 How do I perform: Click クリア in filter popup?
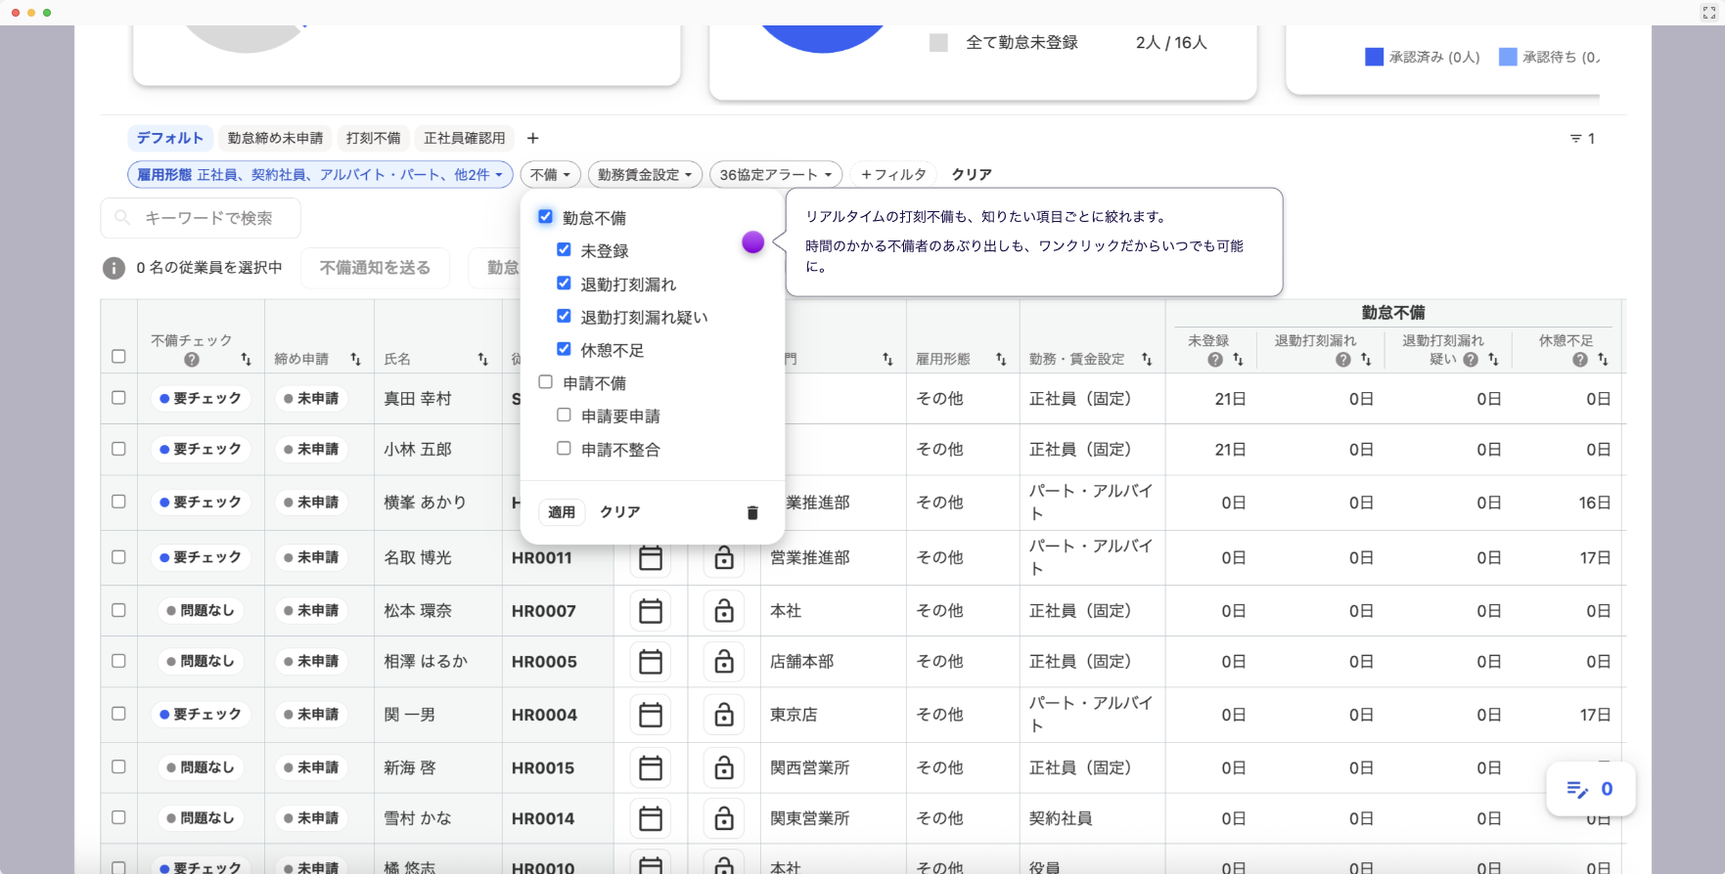tap(620, 512)
